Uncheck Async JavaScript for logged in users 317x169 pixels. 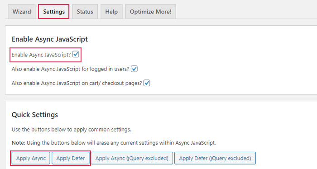coord(134,69)
